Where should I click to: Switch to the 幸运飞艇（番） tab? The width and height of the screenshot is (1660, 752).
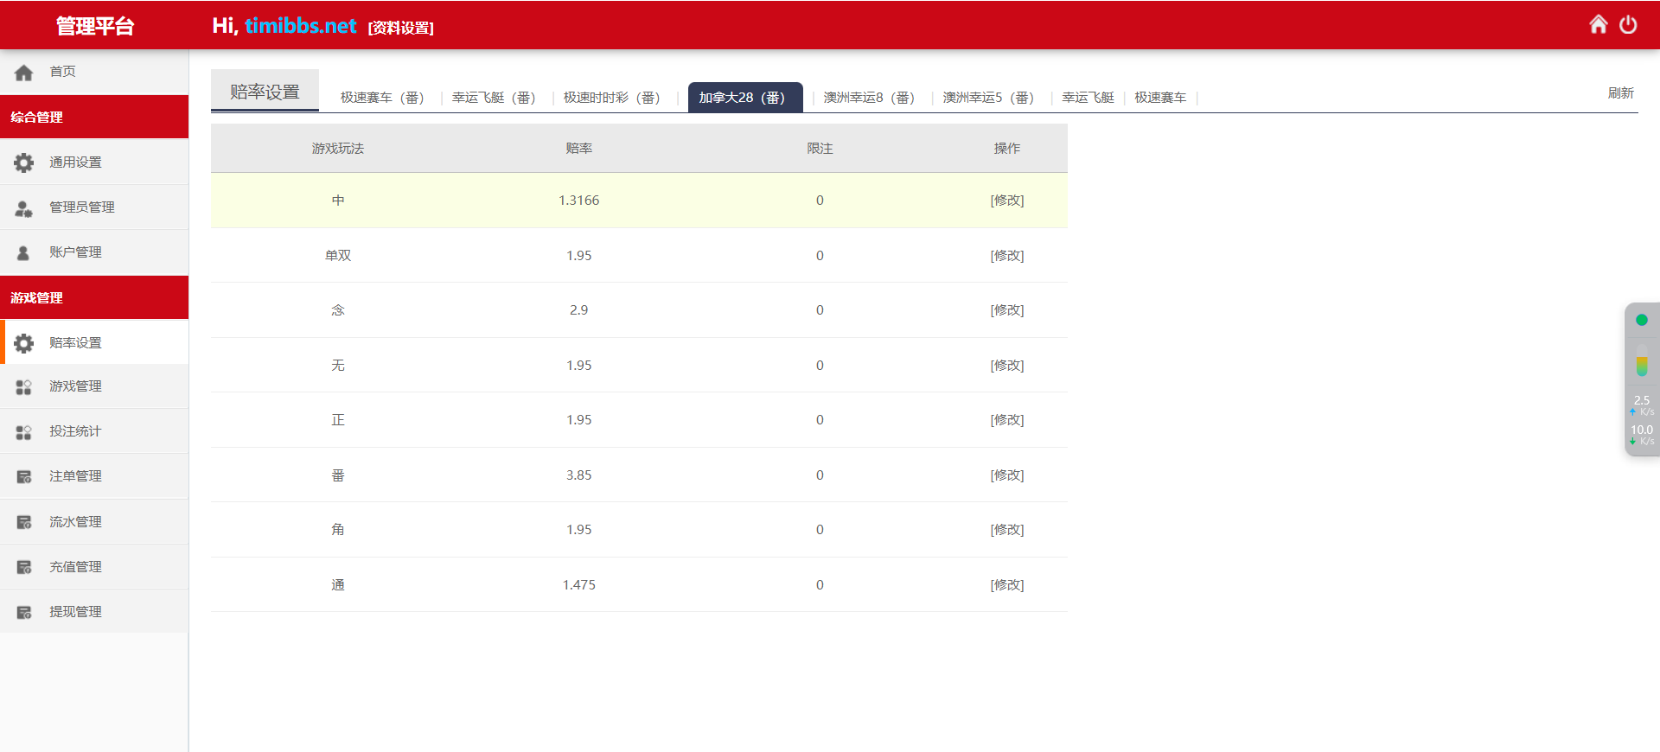(494, 98)
